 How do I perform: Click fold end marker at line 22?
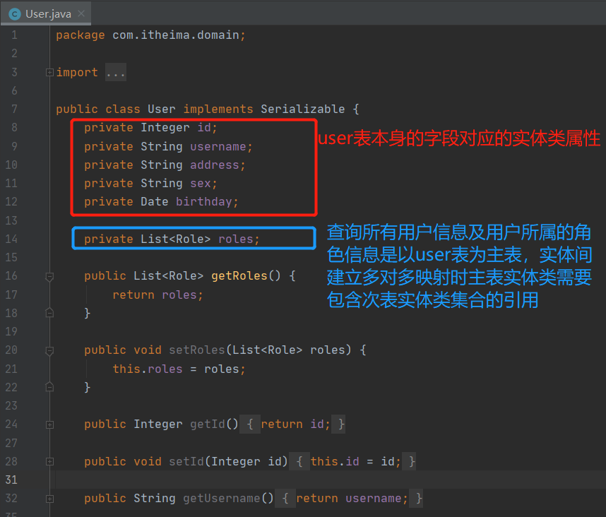click(49, 387)
